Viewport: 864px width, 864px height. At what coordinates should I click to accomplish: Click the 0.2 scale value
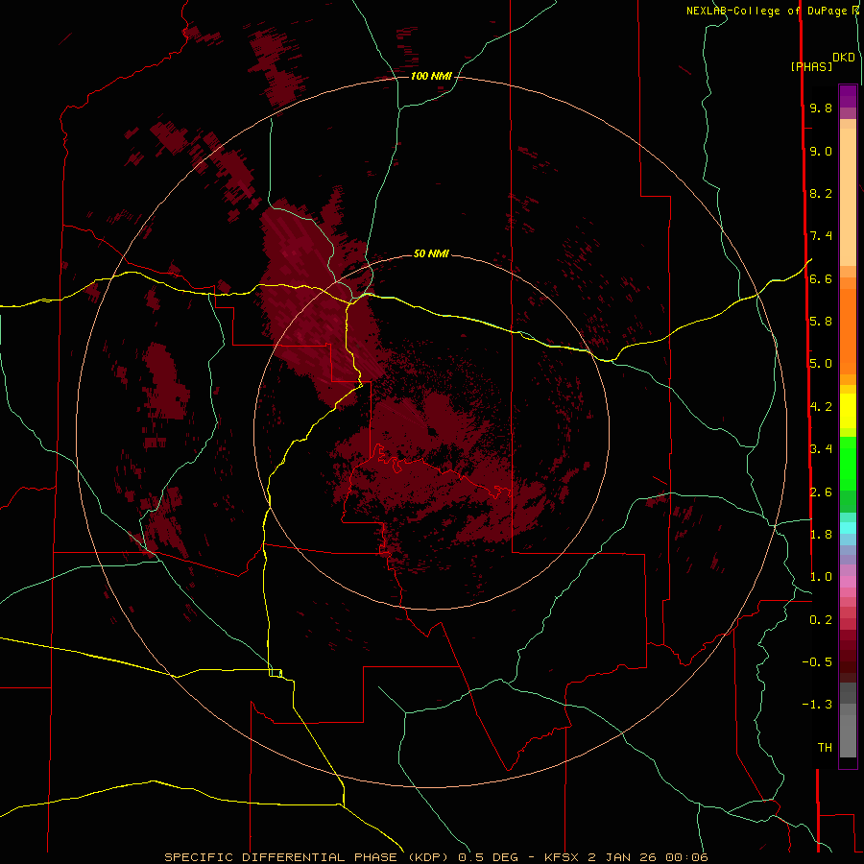[x=821, y=620]
